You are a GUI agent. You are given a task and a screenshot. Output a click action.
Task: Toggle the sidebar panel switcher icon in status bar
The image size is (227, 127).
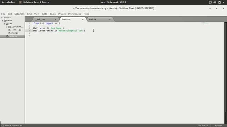(2, 126)
